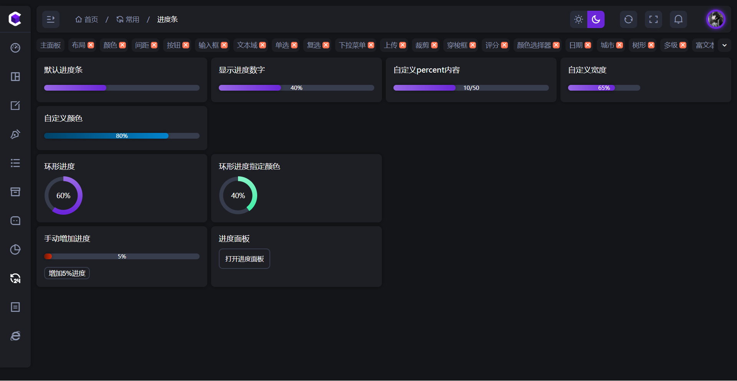Screen dimensions: 737x381
Task: Enter fullscreen mode icon
Action: point(653,19)
